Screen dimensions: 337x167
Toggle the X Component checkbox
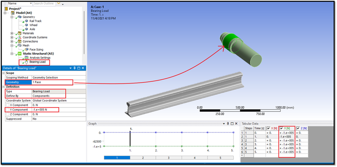coord(8,105)
